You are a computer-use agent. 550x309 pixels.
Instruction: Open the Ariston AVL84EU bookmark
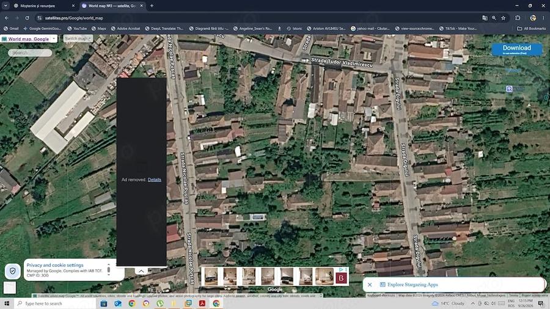[x=326, y=28]
